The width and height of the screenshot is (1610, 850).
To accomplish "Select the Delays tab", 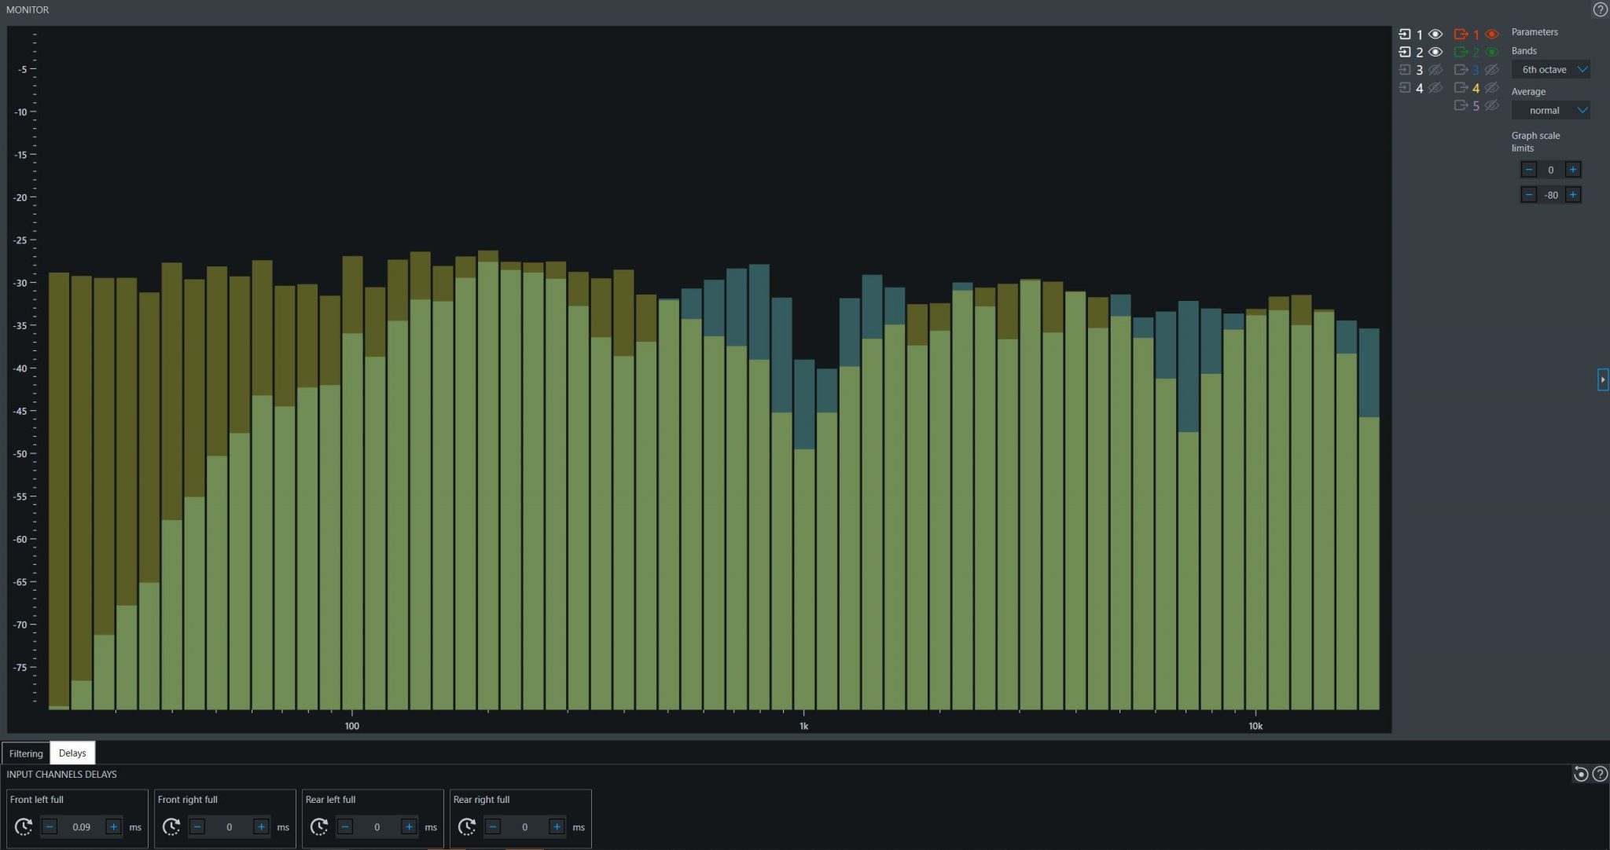I will (x=72, y=753).
